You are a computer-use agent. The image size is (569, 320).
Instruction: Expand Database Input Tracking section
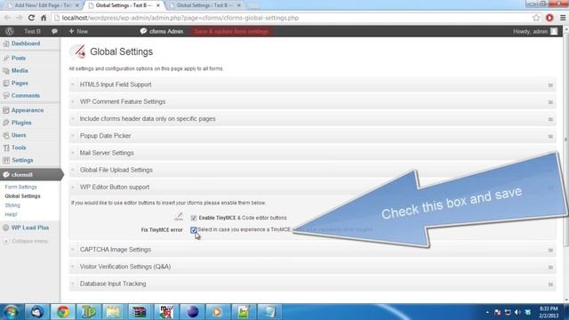(x=312, y=284)
